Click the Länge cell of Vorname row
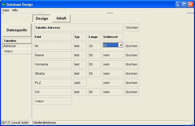This screenshot has height=126, width=195. (x=94, y=64)
